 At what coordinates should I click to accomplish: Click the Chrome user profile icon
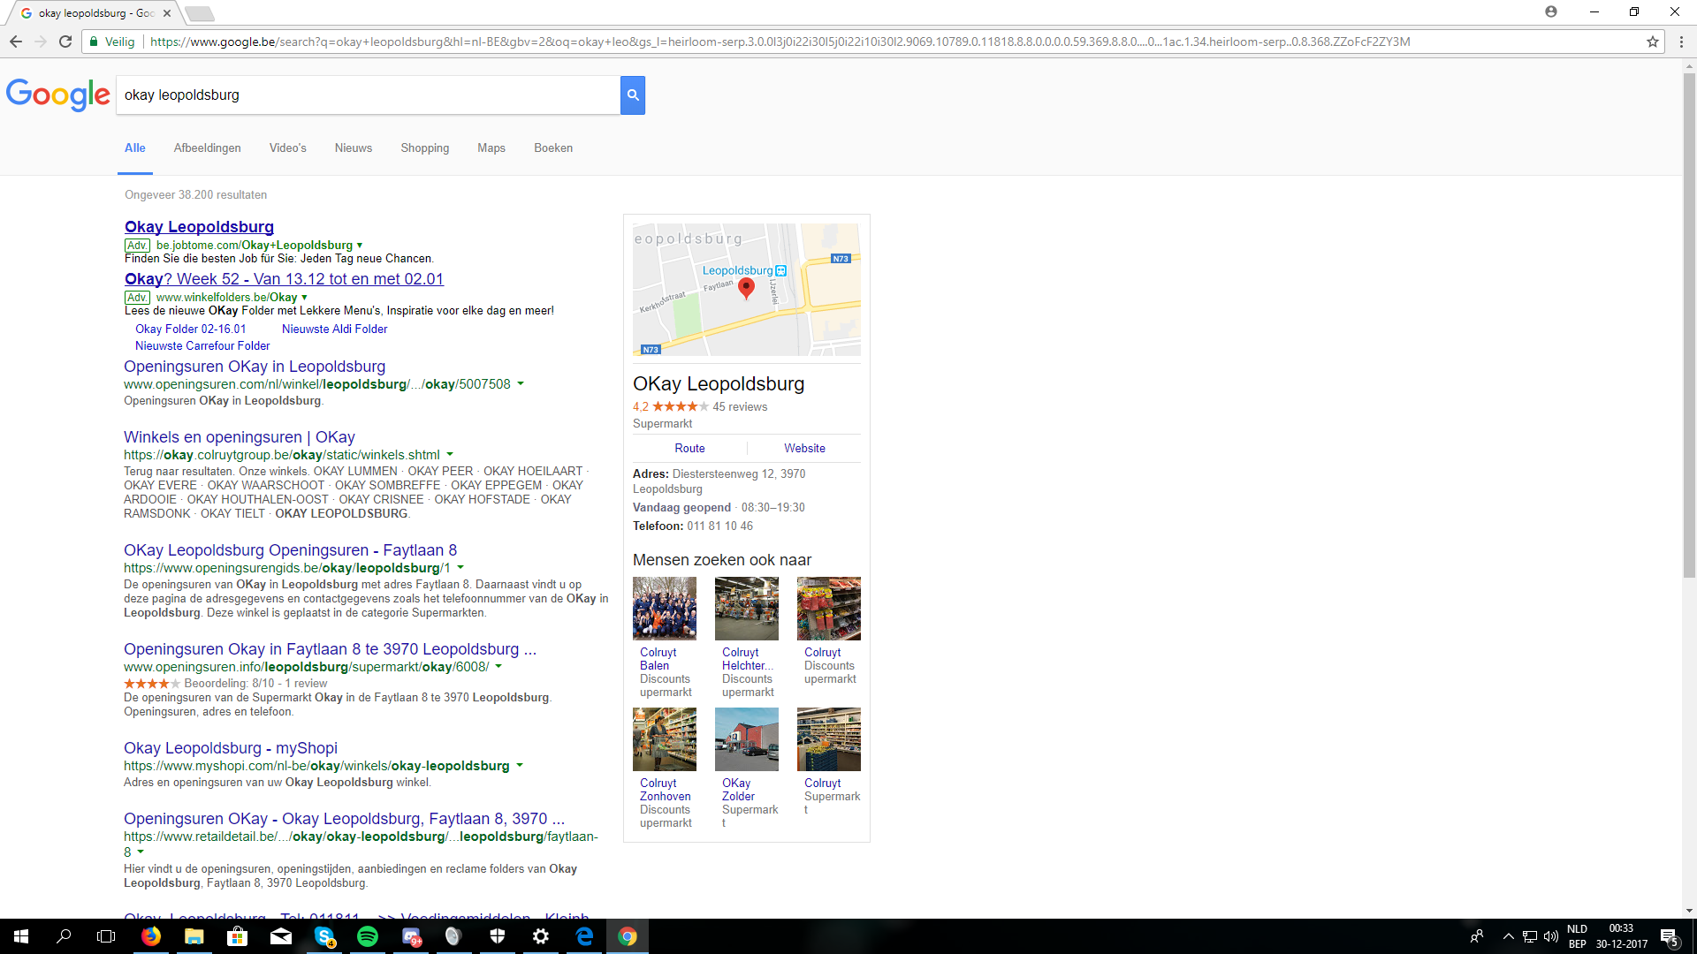1550,12
